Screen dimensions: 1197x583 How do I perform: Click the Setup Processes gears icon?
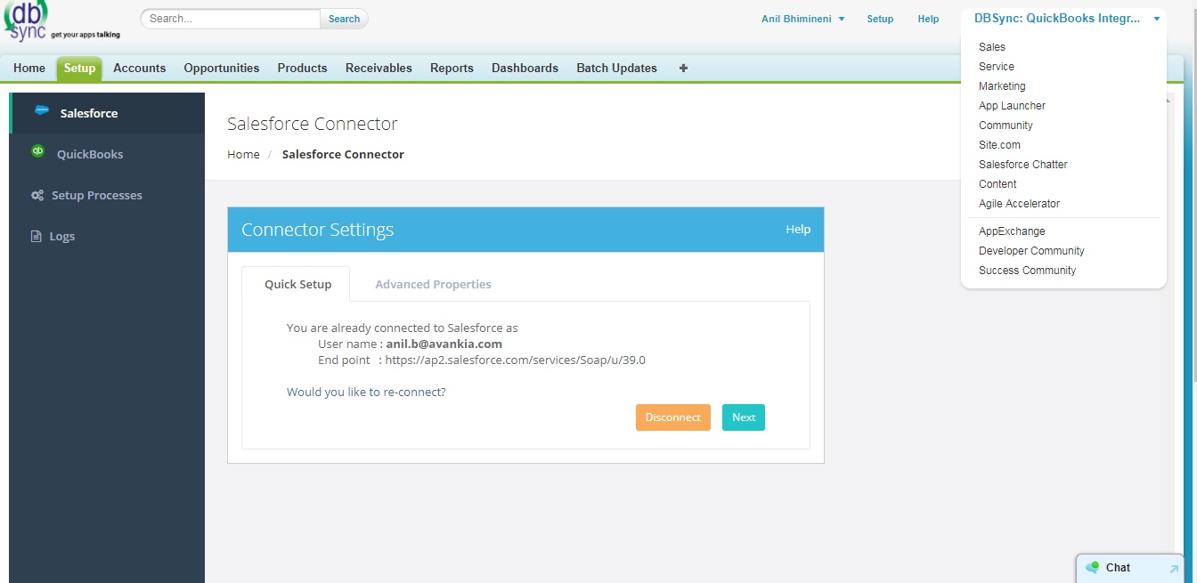click(37, 196)
